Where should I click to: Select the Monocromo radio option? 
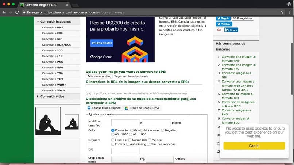click(x=143, y=130)
